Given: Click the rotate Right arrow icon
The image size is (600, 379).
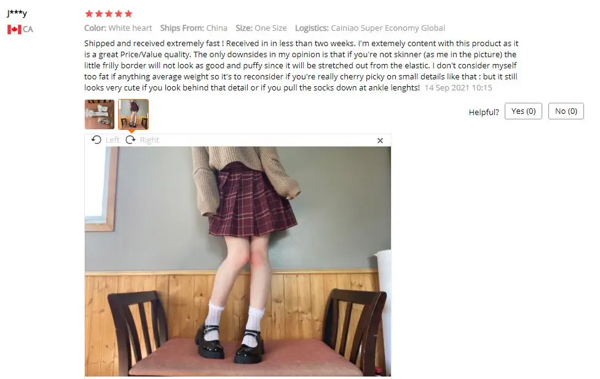Looking at the screenshot, I should [x=130, y=140].
